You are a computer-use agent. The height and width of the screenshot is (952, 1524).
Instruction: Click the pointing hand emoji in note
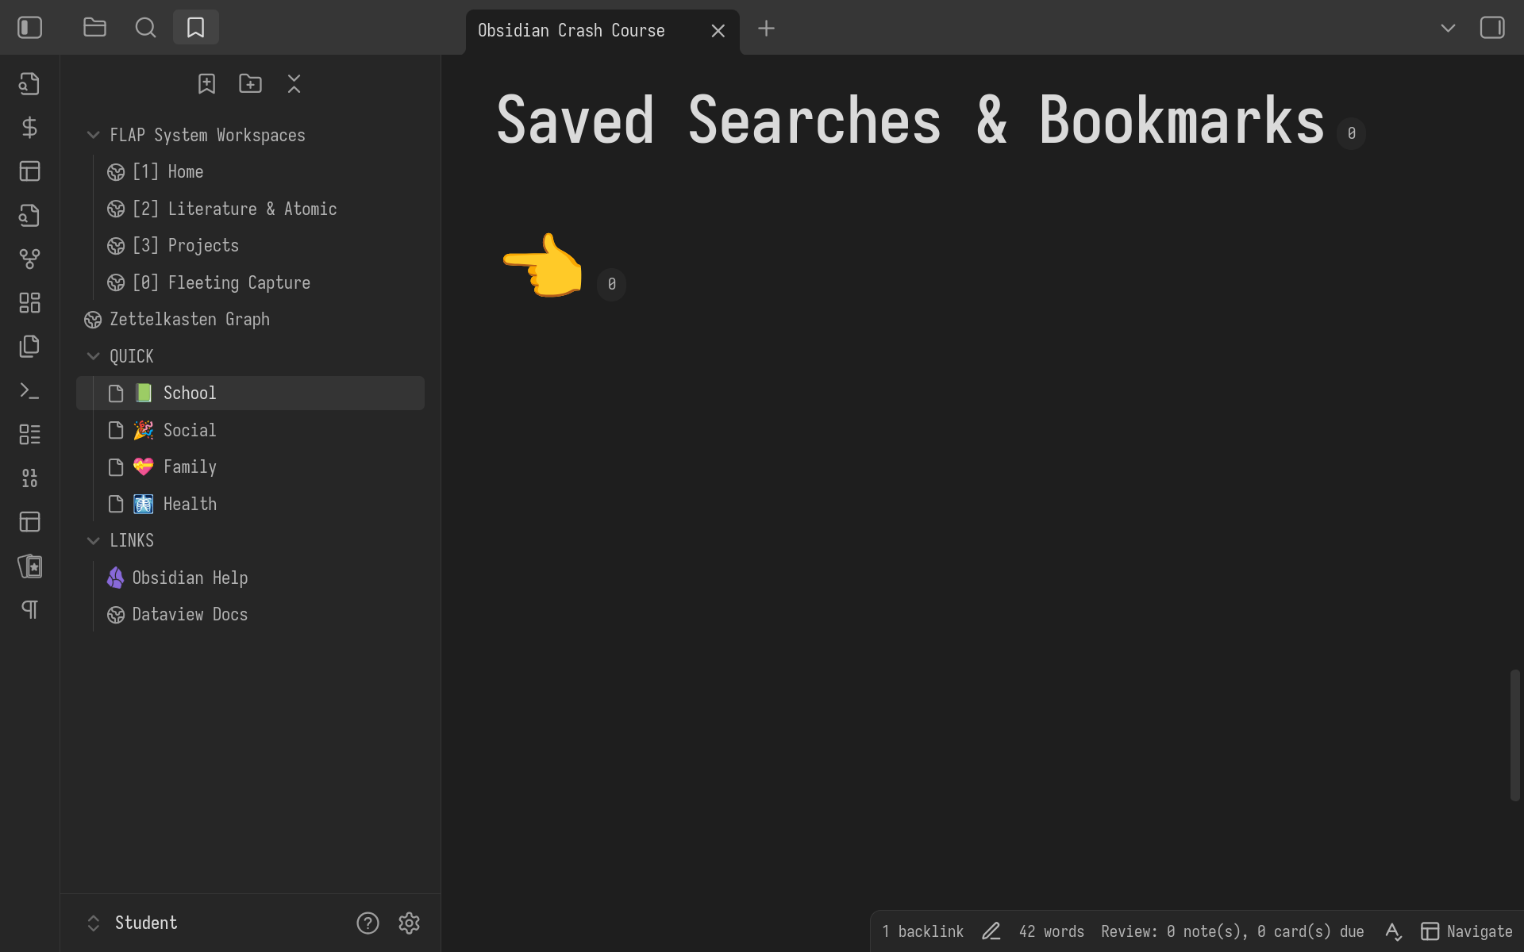coord(543,265)
